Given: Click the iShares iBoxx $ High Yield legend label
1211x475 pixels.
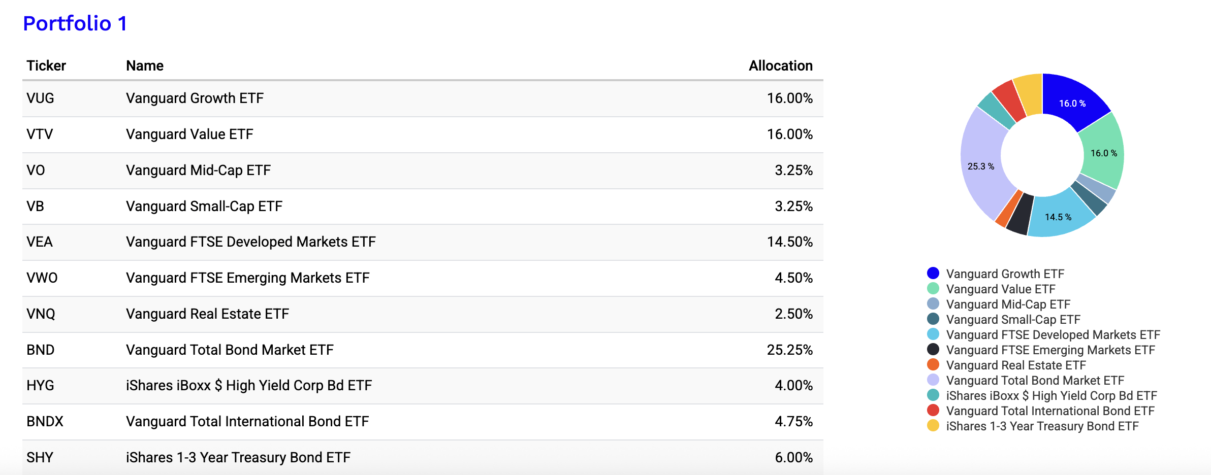Looking at the screenshot, I should click(1051, 395).
